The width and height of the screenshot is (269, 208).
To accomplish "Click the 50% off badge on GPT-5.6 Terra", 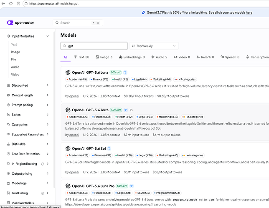I will pos(116,110).
